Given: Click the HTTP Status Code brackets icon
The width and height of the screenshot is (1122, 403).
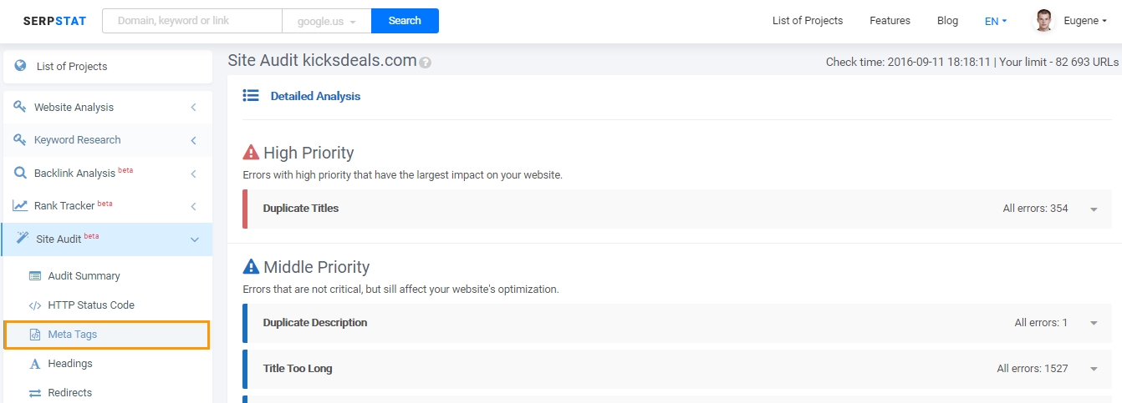Looking at the screenshot, I should tap(35, 305).
